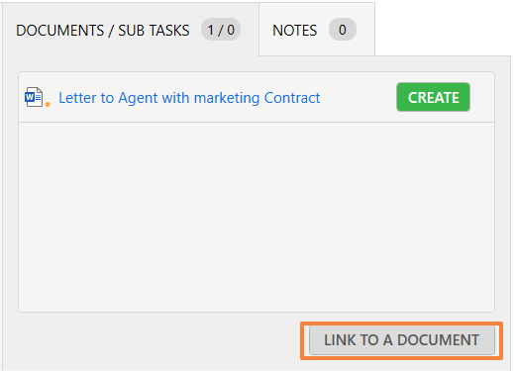
Task: Create the Letter to Agent document
Action: (x=433, y=97)
